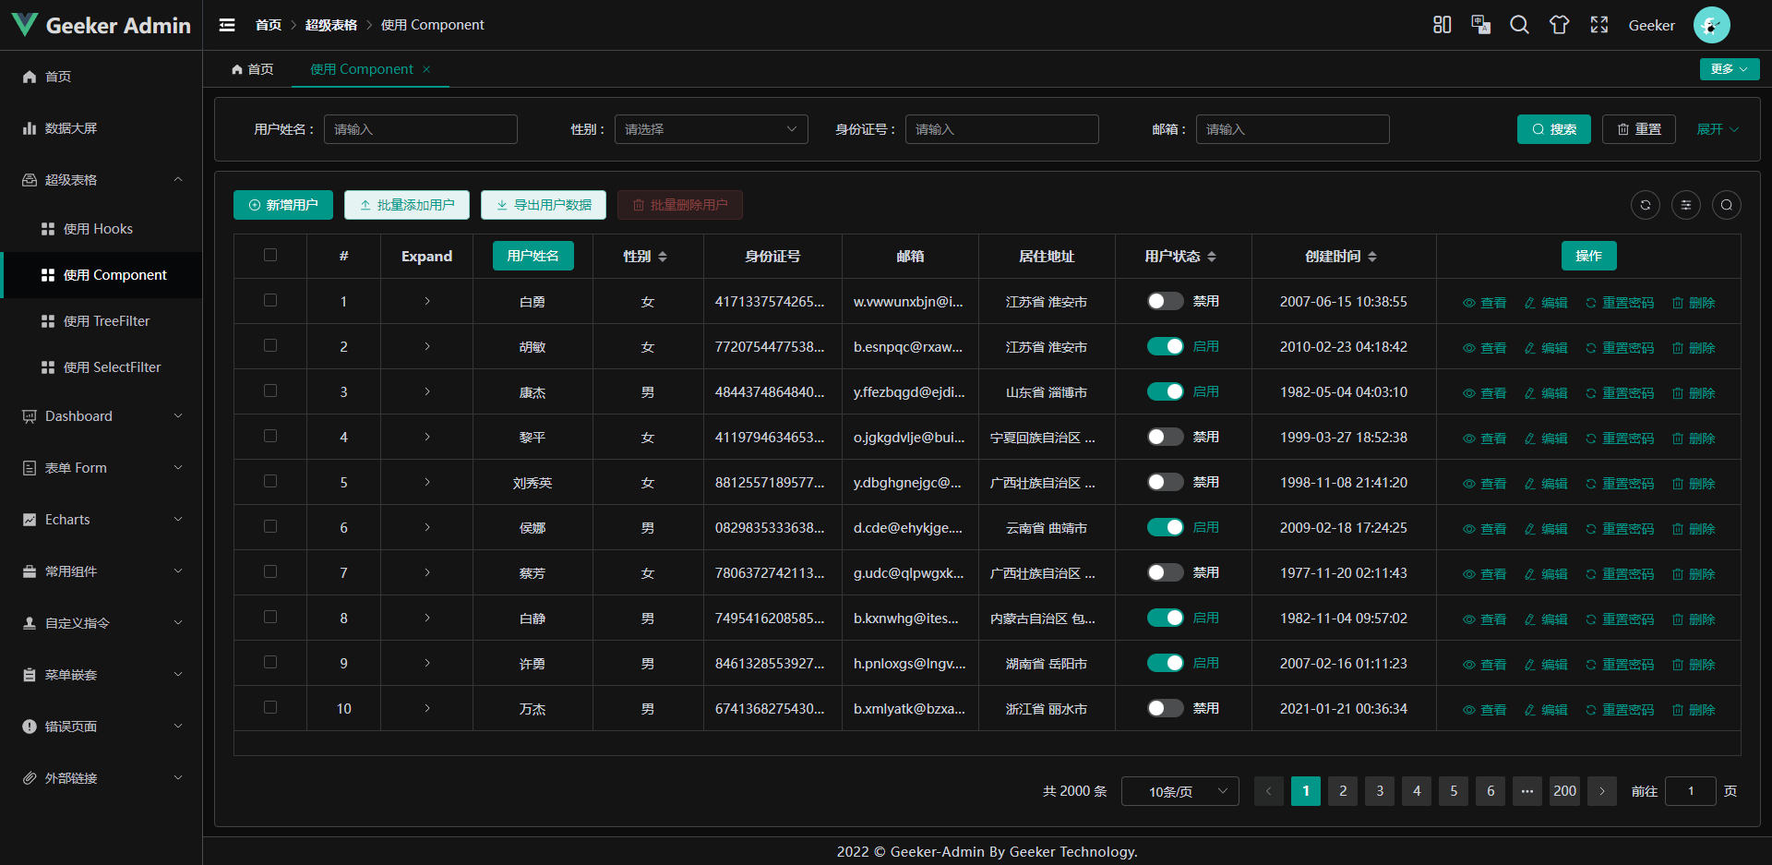Go to next page with right arrow
The image size is (1772, 865).
pyautogui.click(x=1602, y=791)
